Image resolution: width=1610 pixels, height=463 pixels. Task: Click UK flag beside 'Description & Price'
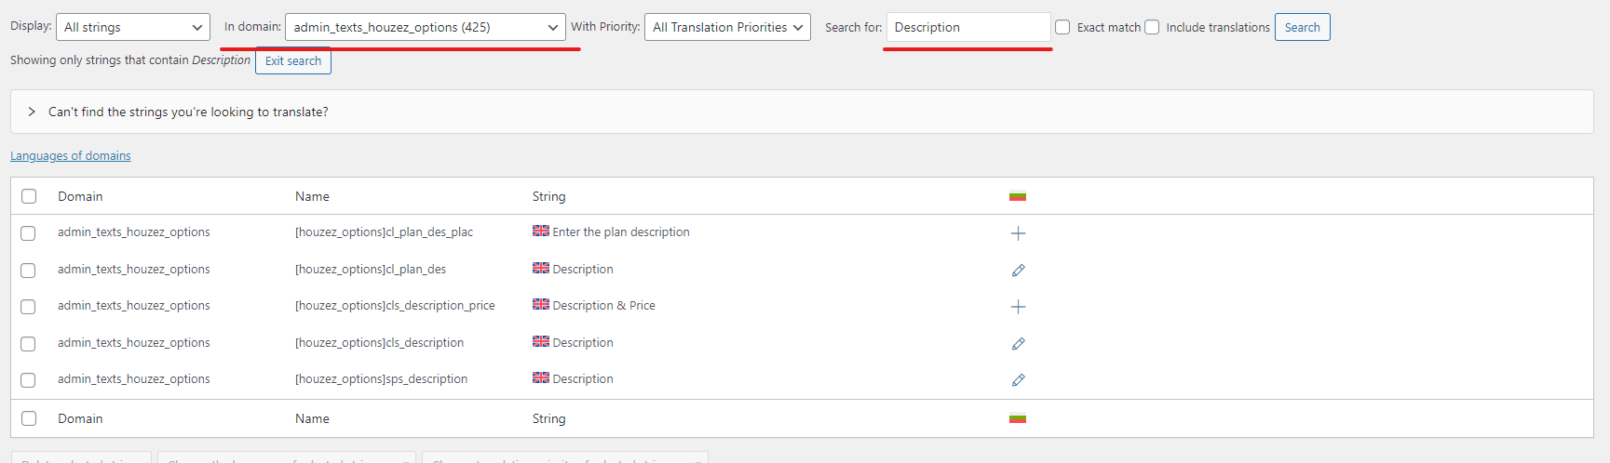(x=541, y=304)
